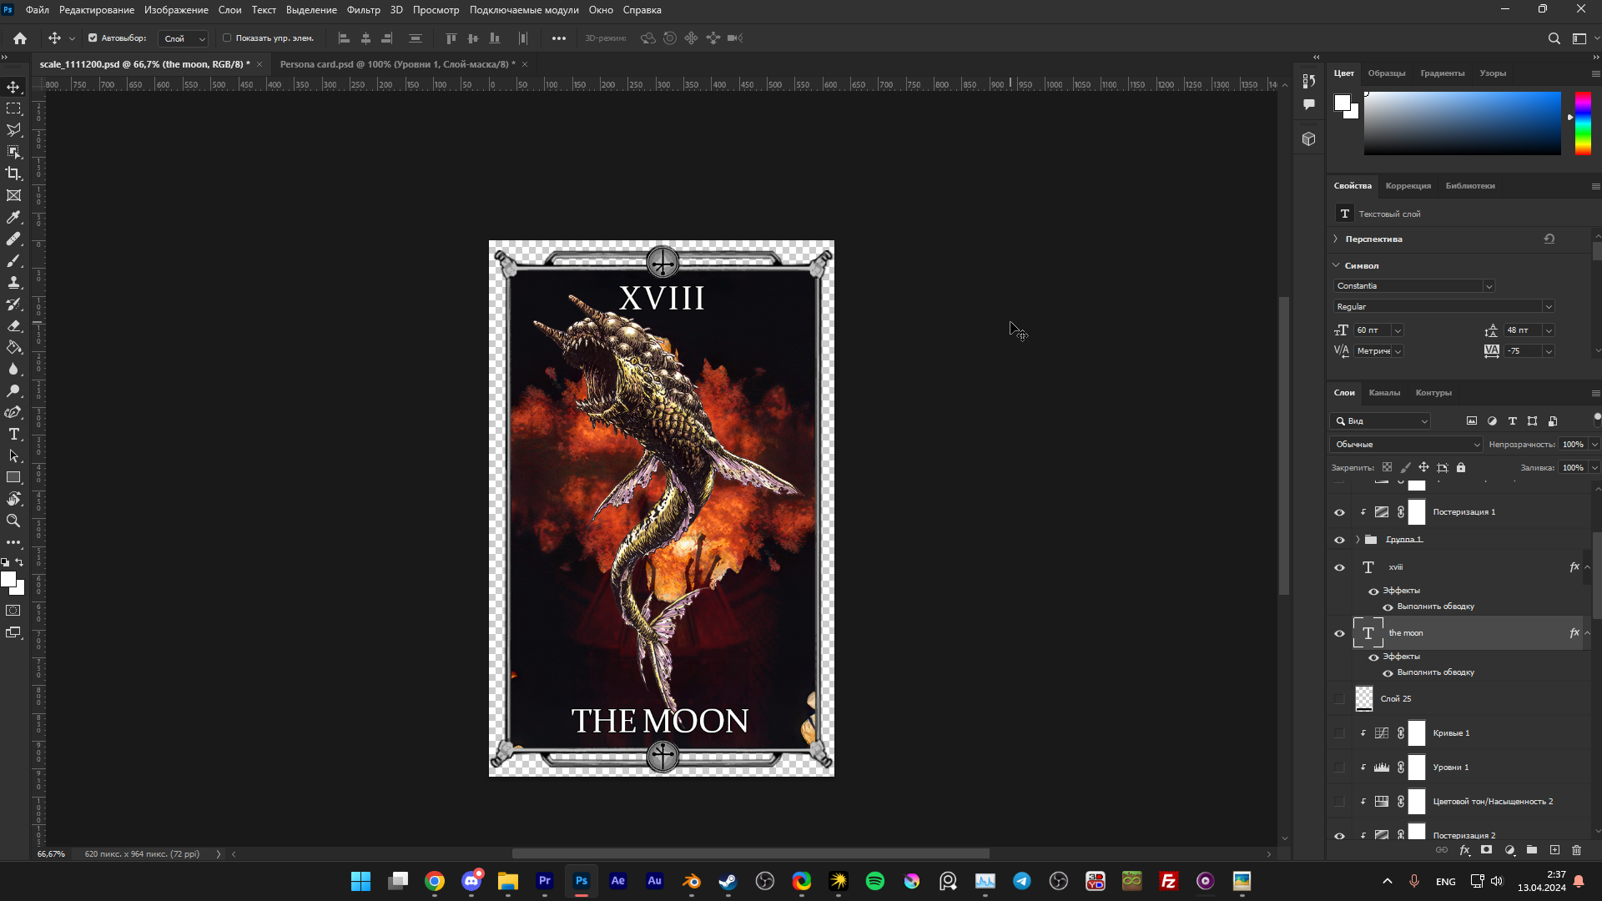The image size is (1602, 901).
Task: Switch to the Градиенты tab
Action: (x=1442, y=73)
